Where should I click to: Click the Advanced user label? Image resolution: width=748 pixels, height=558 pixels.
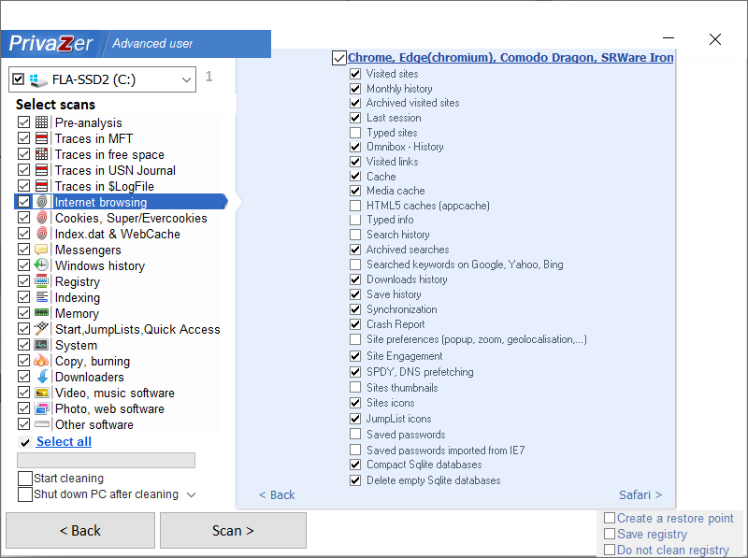coord(152,43)
